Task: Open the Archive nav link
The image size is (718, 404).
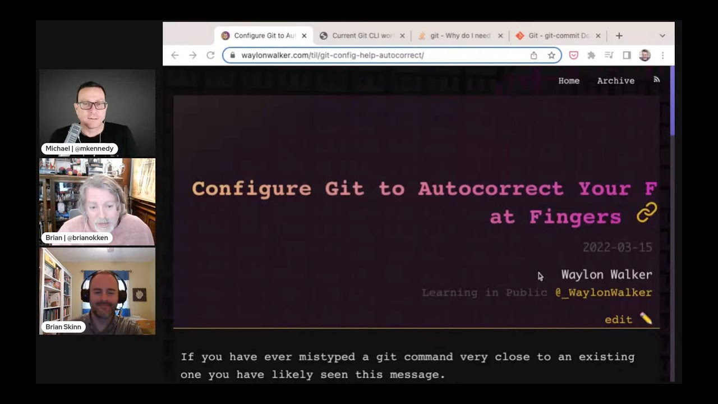Action: [x=616, y=81]
